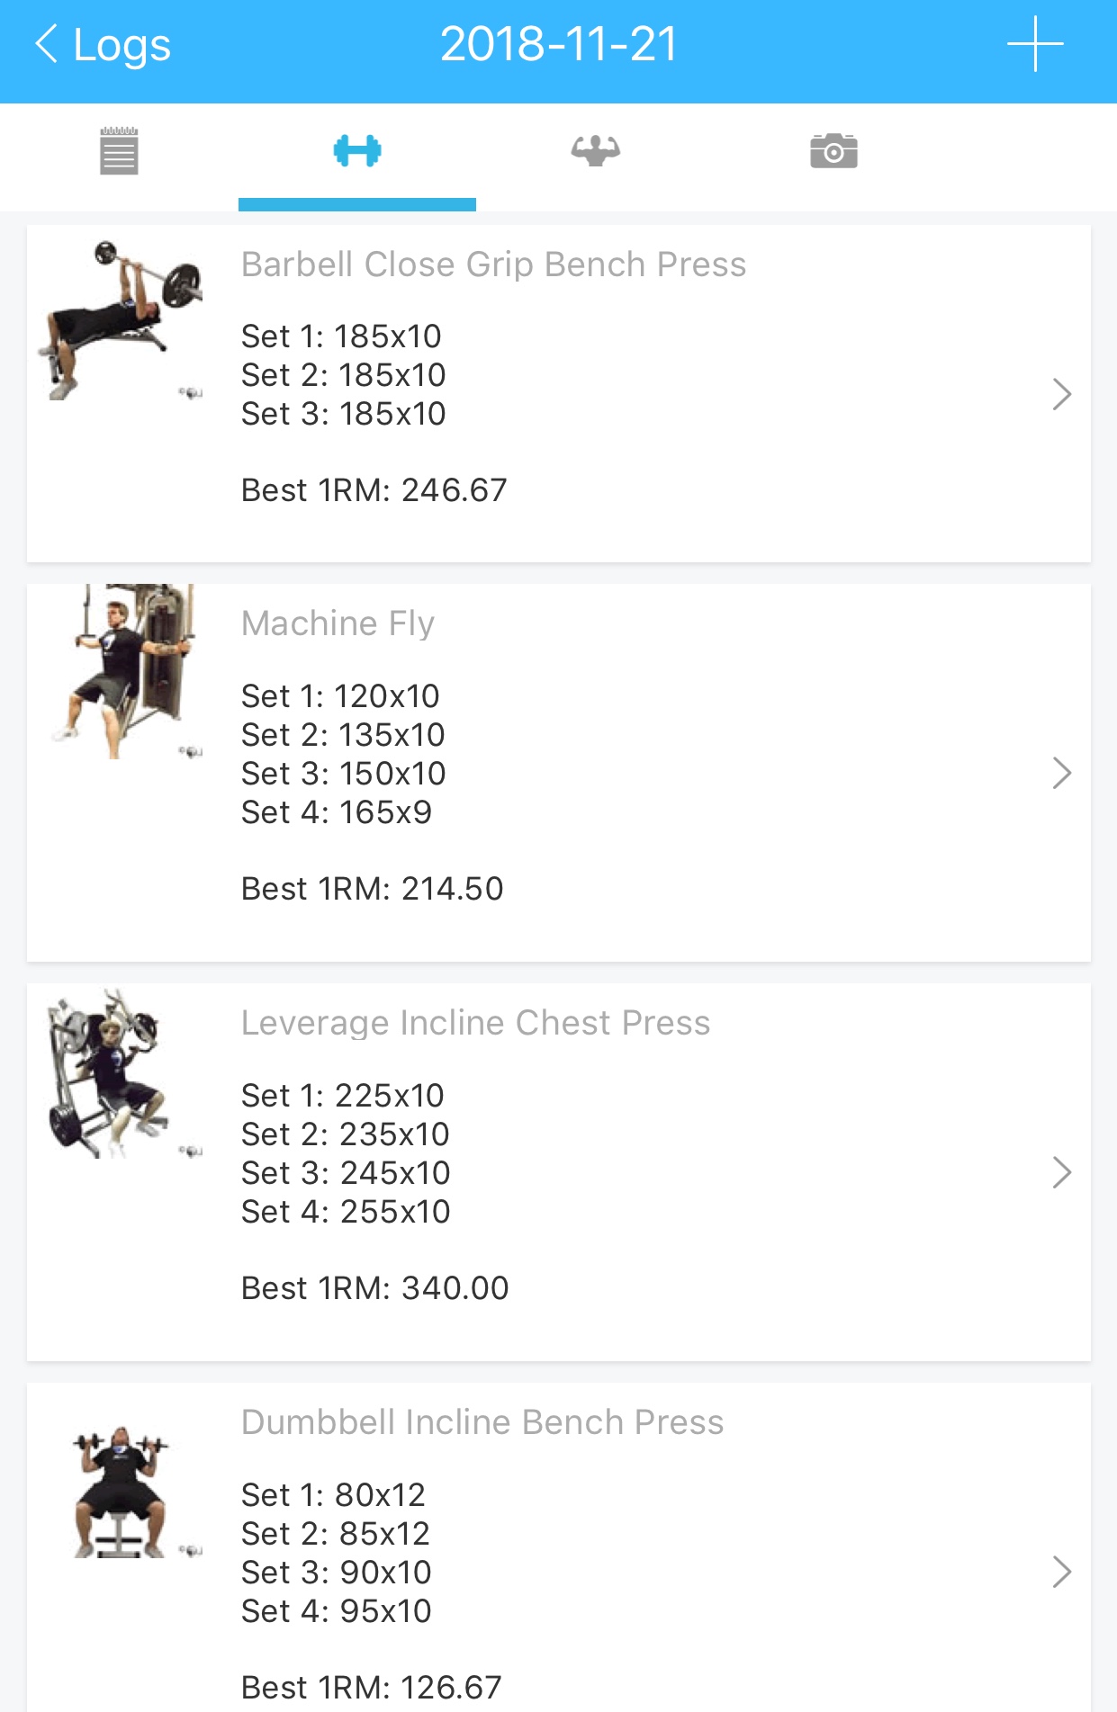Tap the Set 4: 165x9 line
This screenshot has width=1117, height=1712.
[x=336, y=812]
